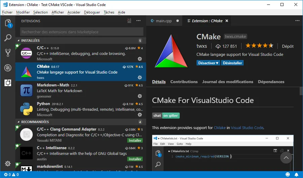Open Journal des modifications tab
This screenshot has height=178, width=303.
pyautogui.click(x=228, y=82)
